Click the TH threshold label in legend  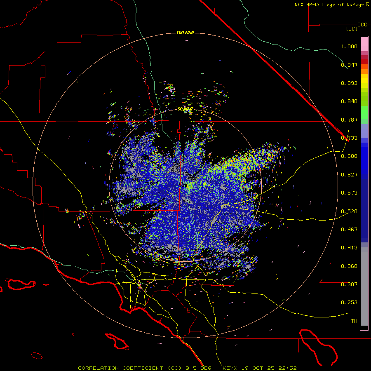(354, 321)
